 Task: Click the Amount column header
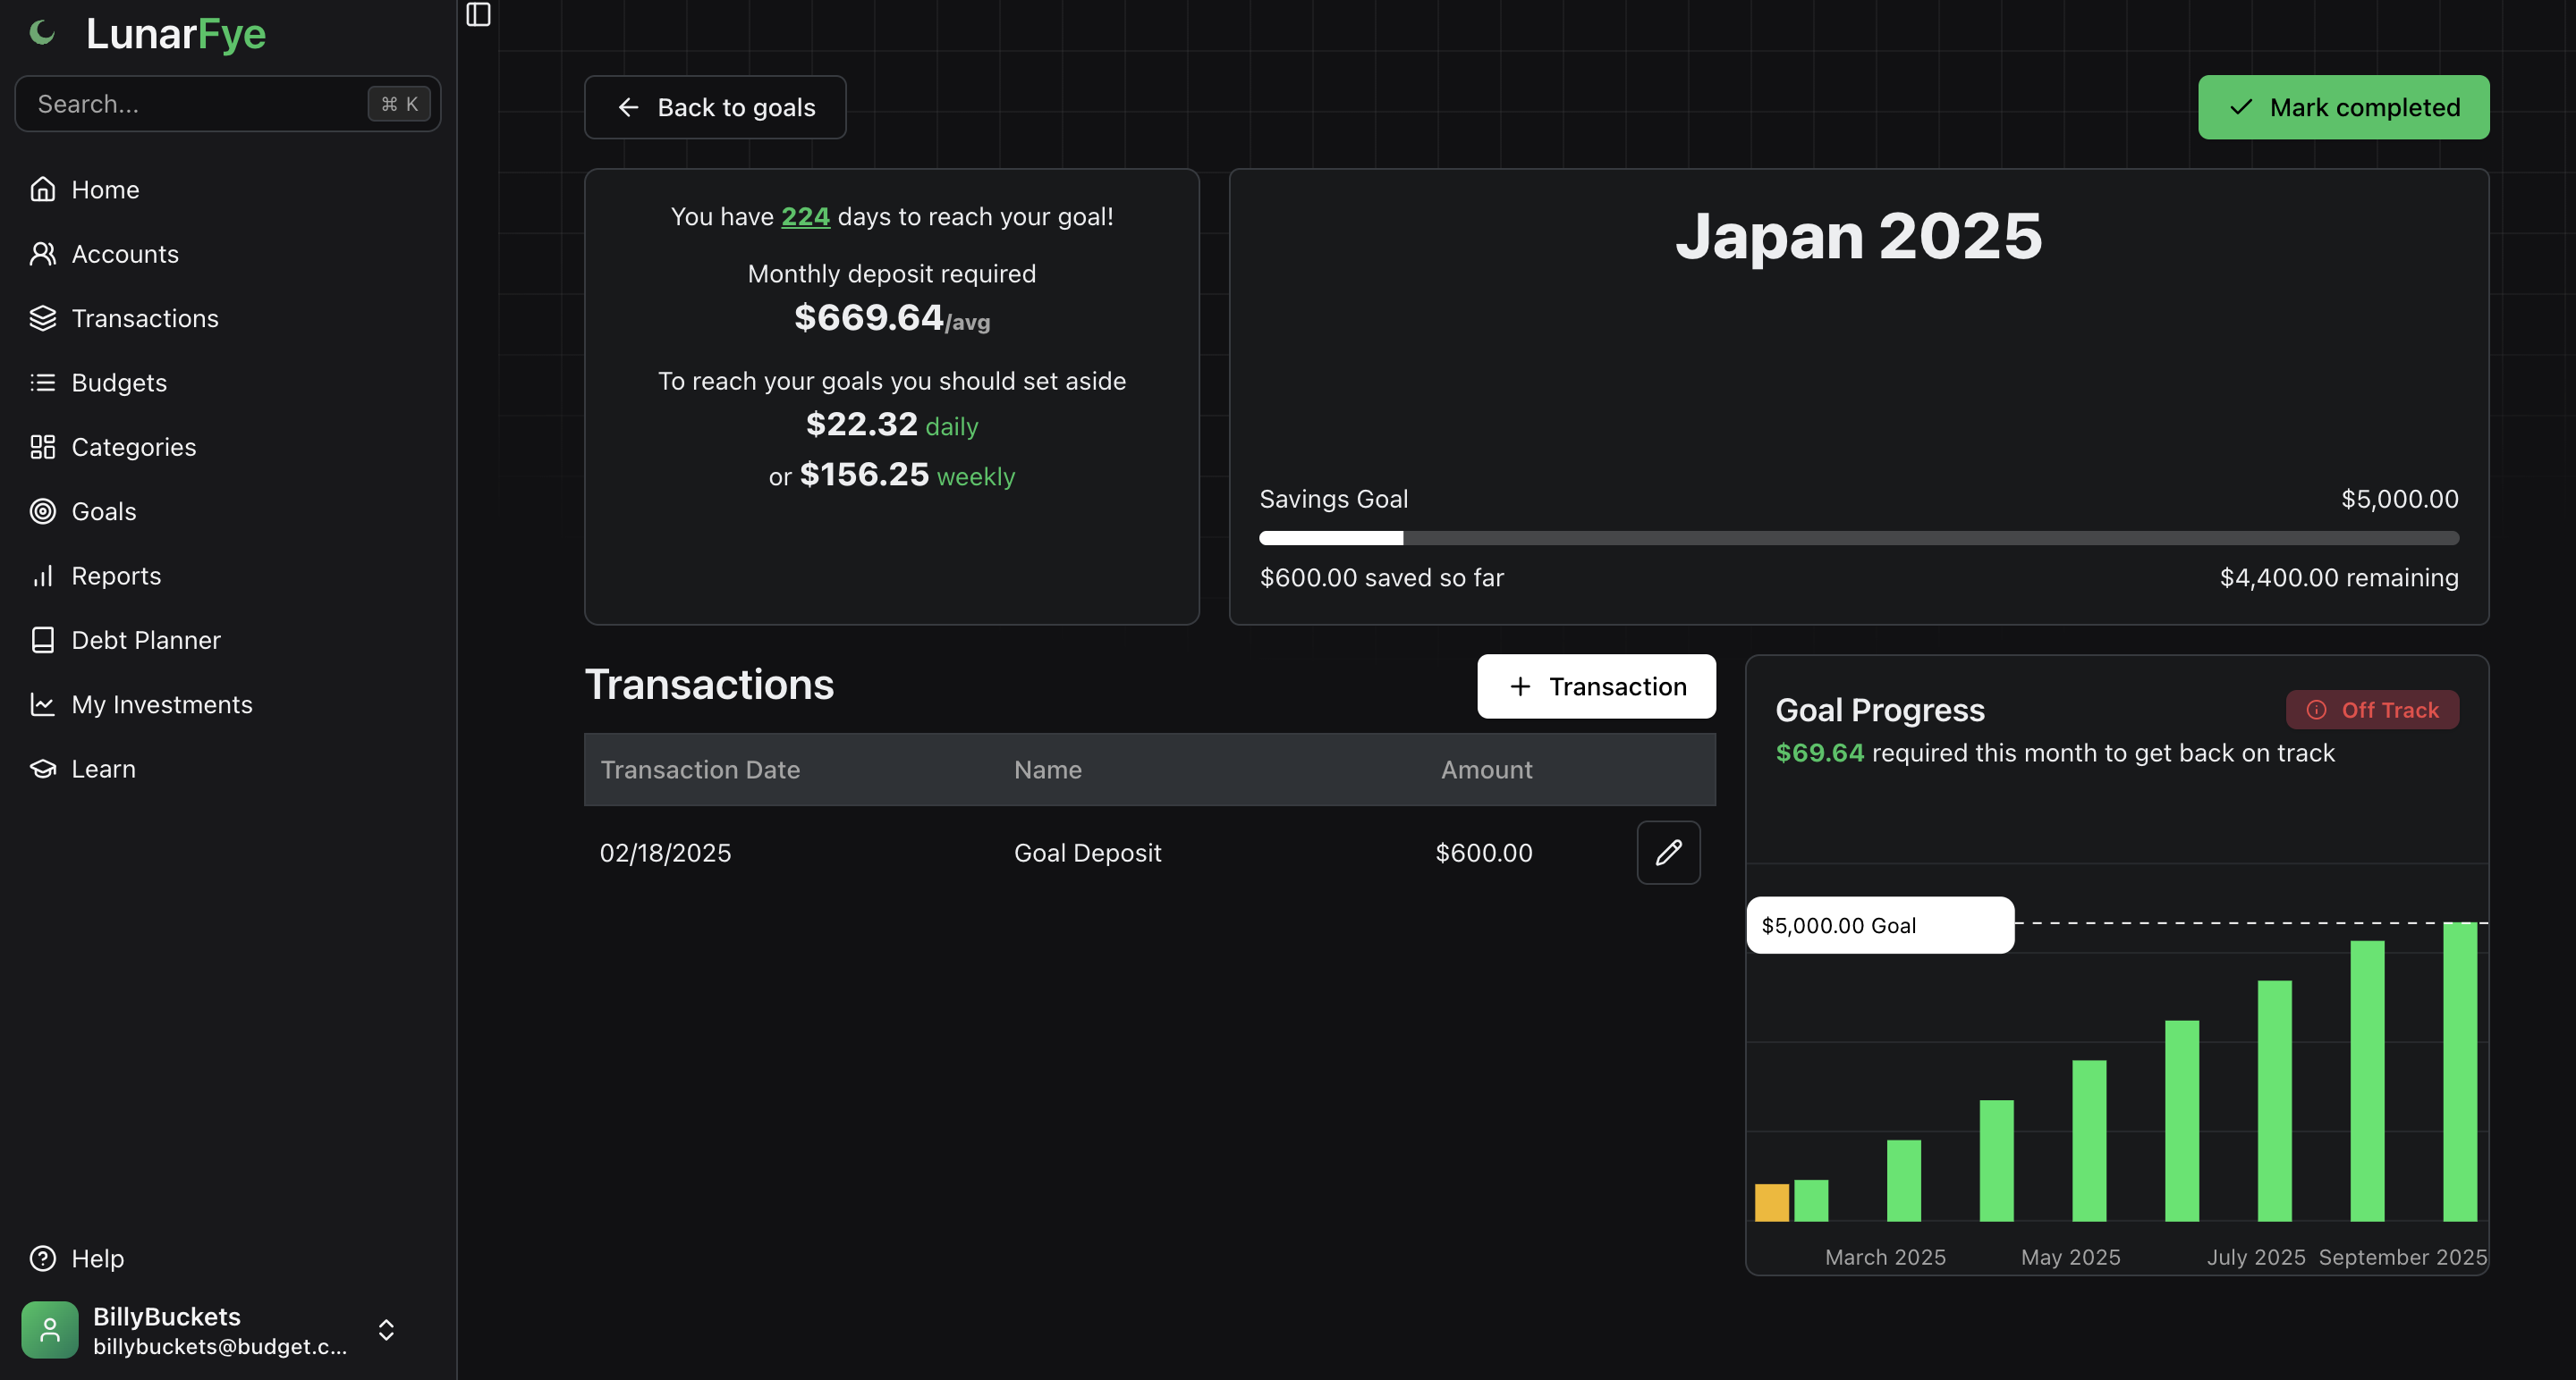(1486, 770)
